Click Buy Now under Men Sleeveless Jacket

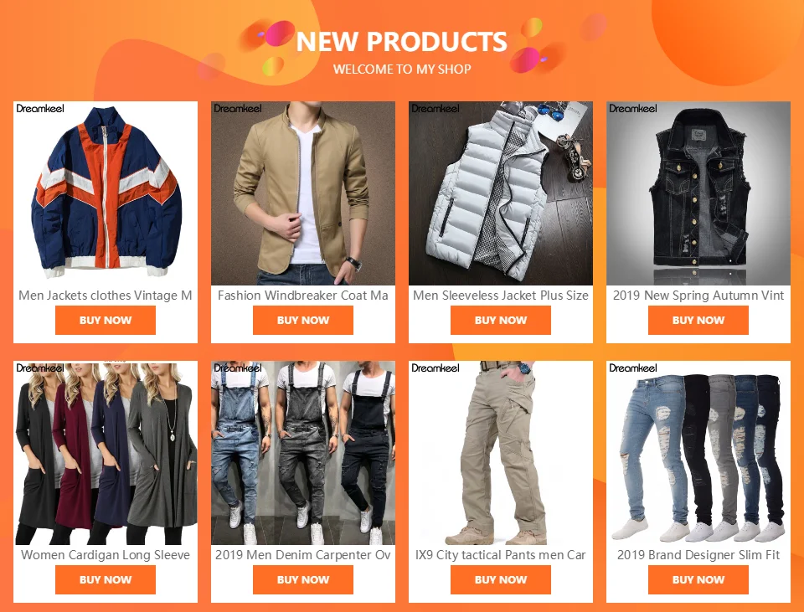pos(501,321)
